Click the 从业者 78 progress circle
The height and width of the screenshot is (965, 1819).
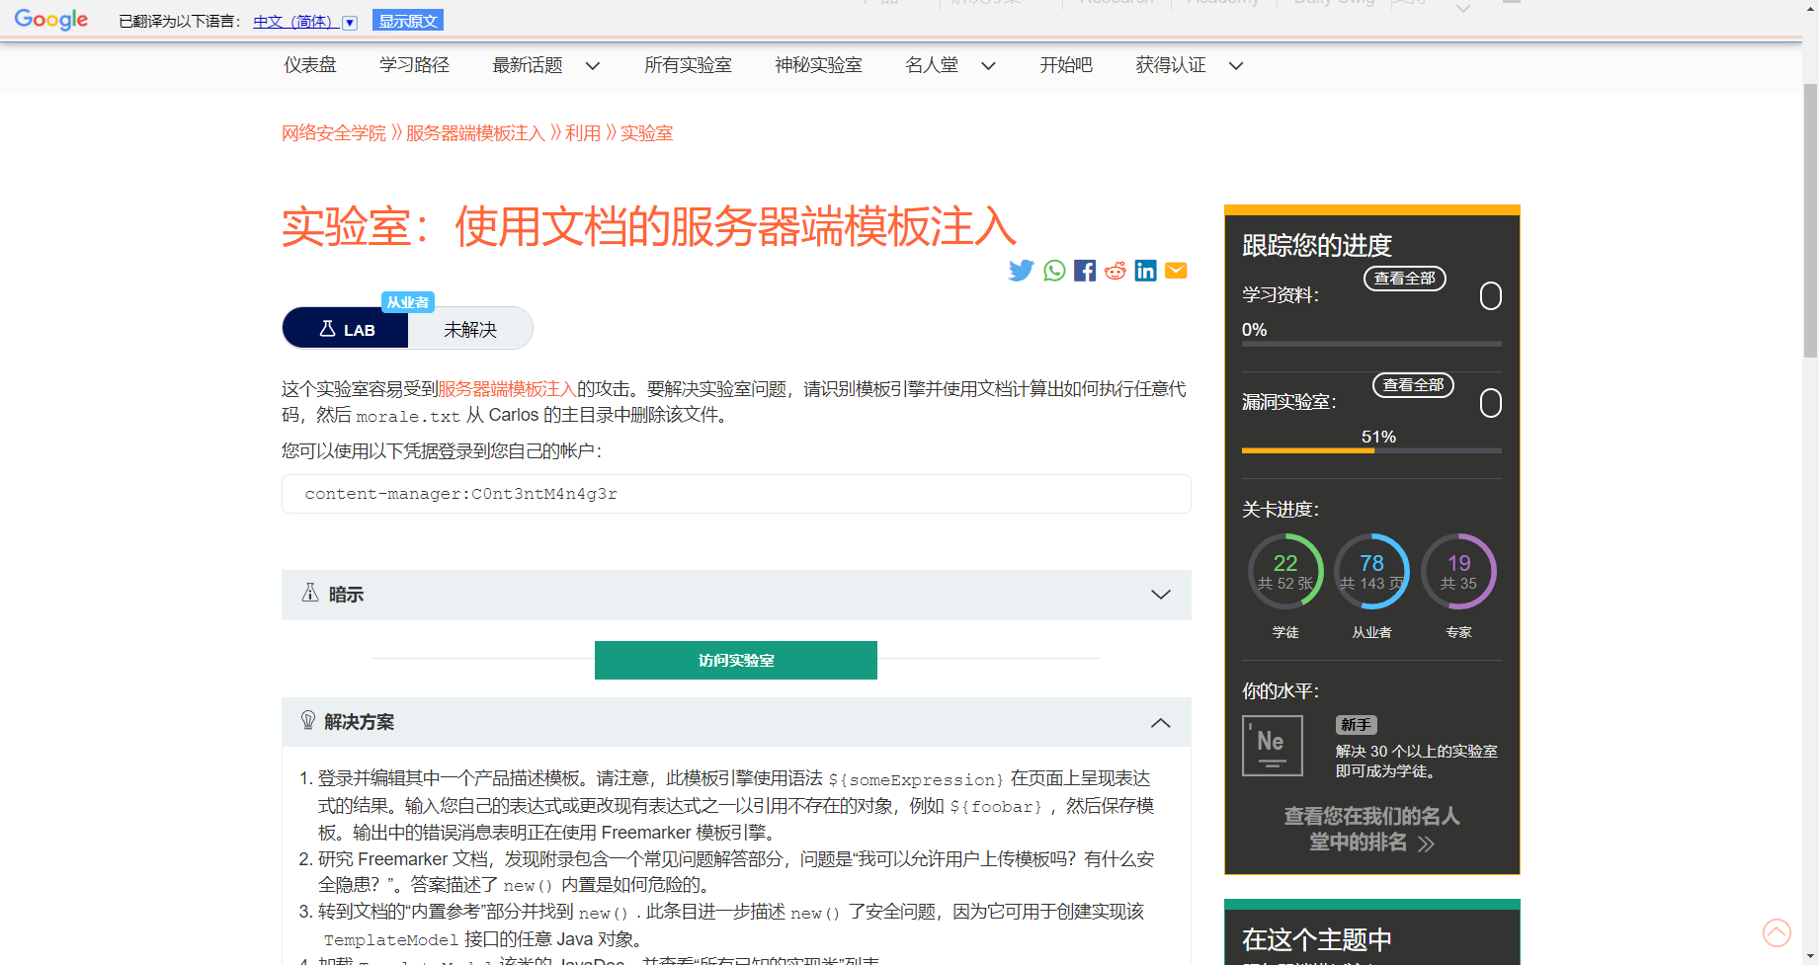click(x=1371, y=572)
